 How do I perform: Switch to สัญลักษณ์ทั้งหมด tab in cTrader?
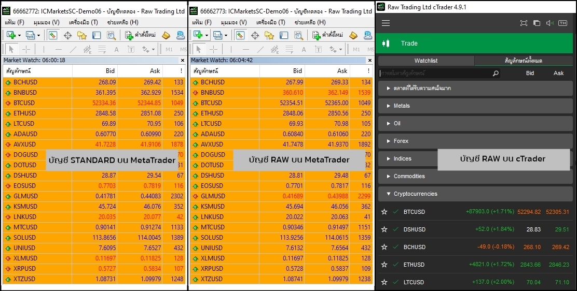point(523,61)
